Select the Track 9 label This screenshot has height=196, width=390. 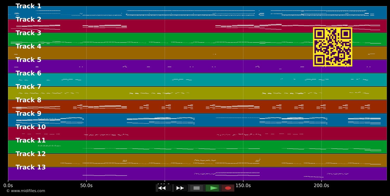pyautogui.click(x=28, y=114)
